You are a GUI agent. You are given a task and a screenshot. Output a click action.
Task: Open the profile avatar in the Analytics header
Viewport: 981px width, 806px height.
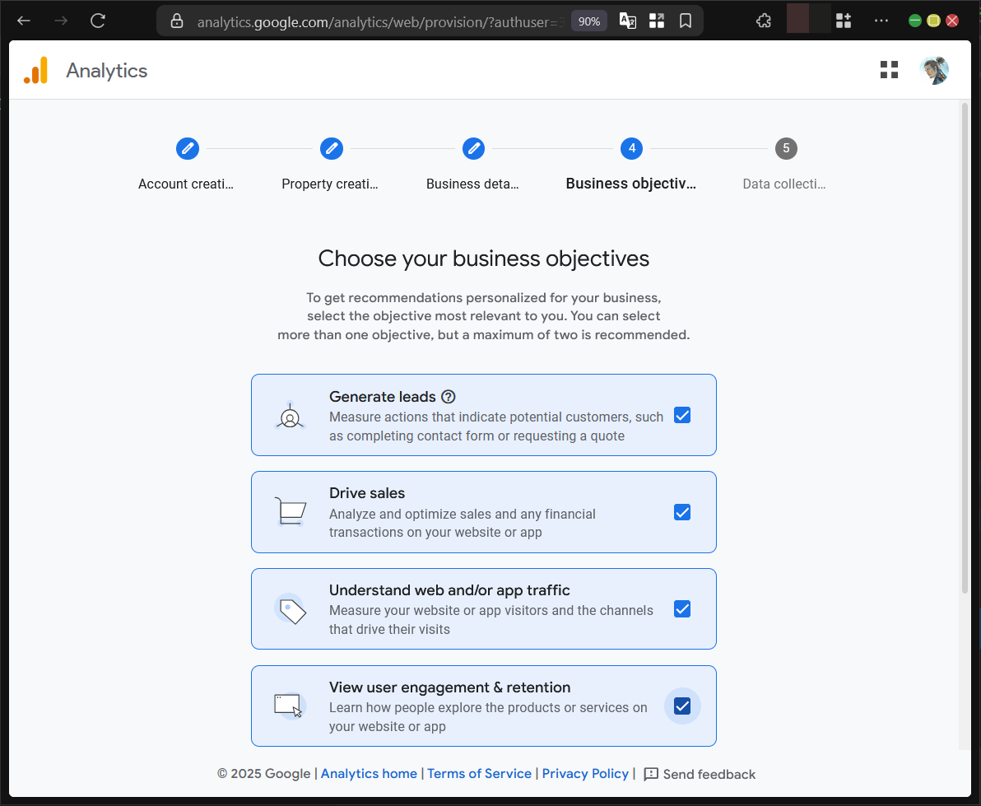[934, 70]
